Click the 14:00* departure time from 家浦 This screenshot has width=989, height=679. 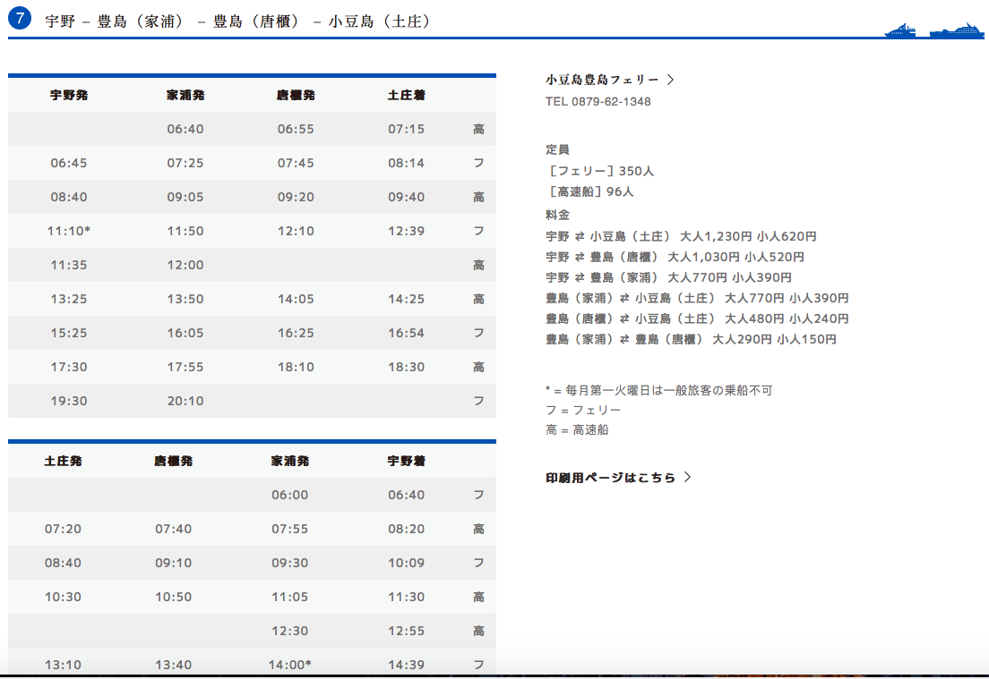pyautogui.click(x=291, y=665)
